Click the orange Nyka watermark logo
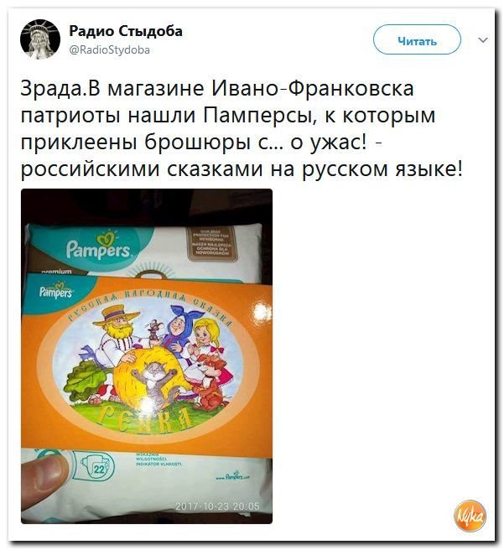The height and width of the screenshot is (550, 504). coord(470,516)
